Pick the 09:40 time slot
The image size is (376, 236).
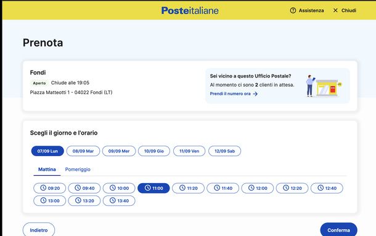84,188
